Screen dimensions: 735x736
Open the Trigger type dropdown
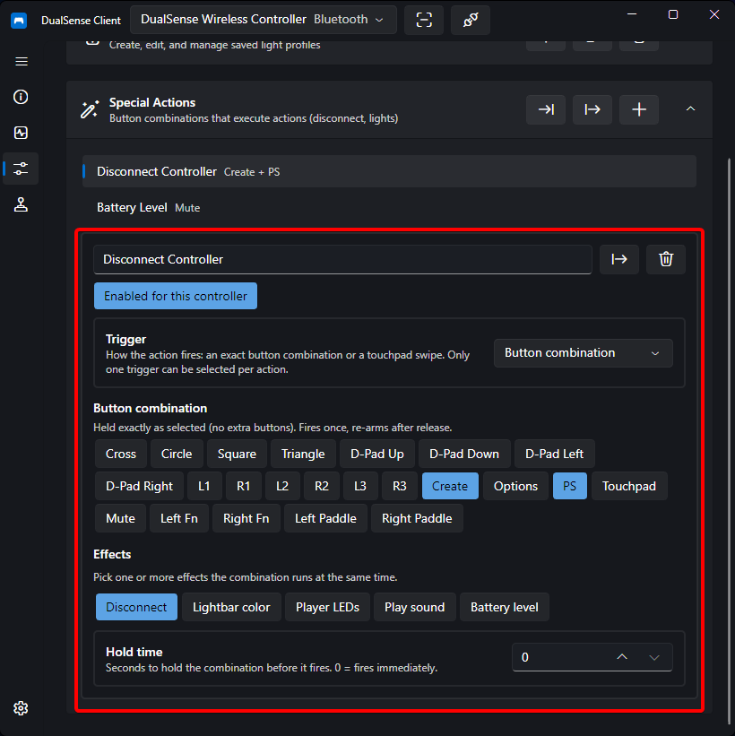[x=583, y=353]
